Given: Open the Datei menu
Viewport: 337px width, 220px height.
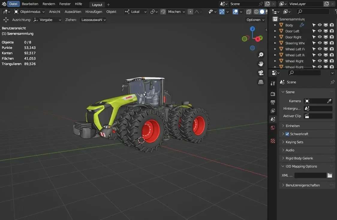Looking at the screenshot, I should tap(13, 4).
